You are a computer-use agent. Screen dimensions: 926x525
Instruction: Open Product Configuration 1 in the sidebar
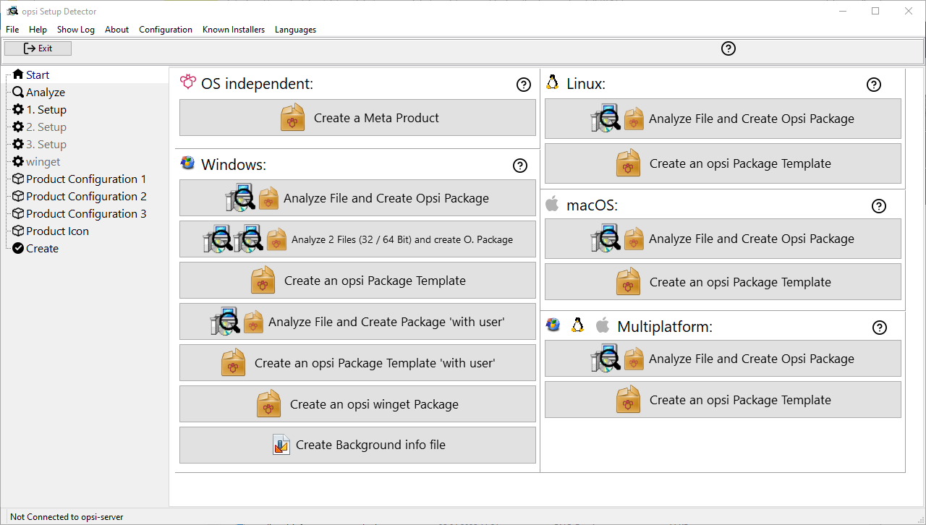[86, 179]
